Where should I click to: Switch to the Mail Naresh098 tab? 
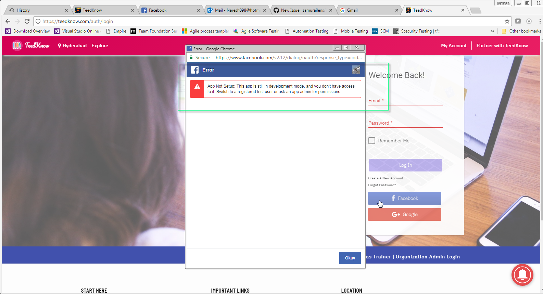[x=237, y=10]
